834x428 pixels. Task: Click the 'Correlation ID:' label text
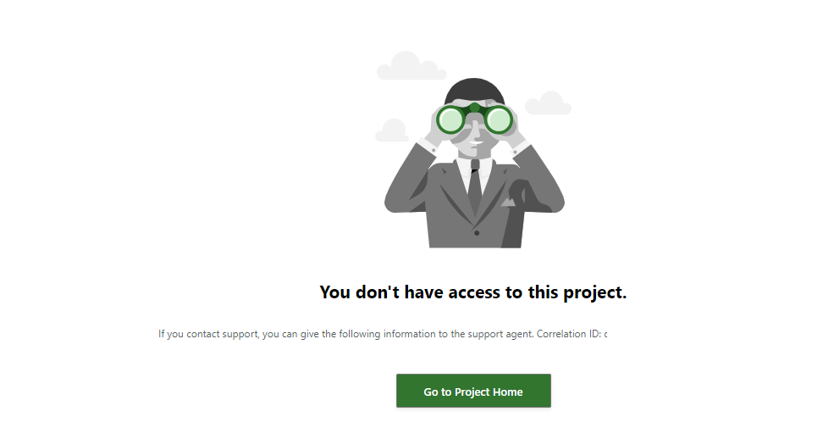click(569, 334)
